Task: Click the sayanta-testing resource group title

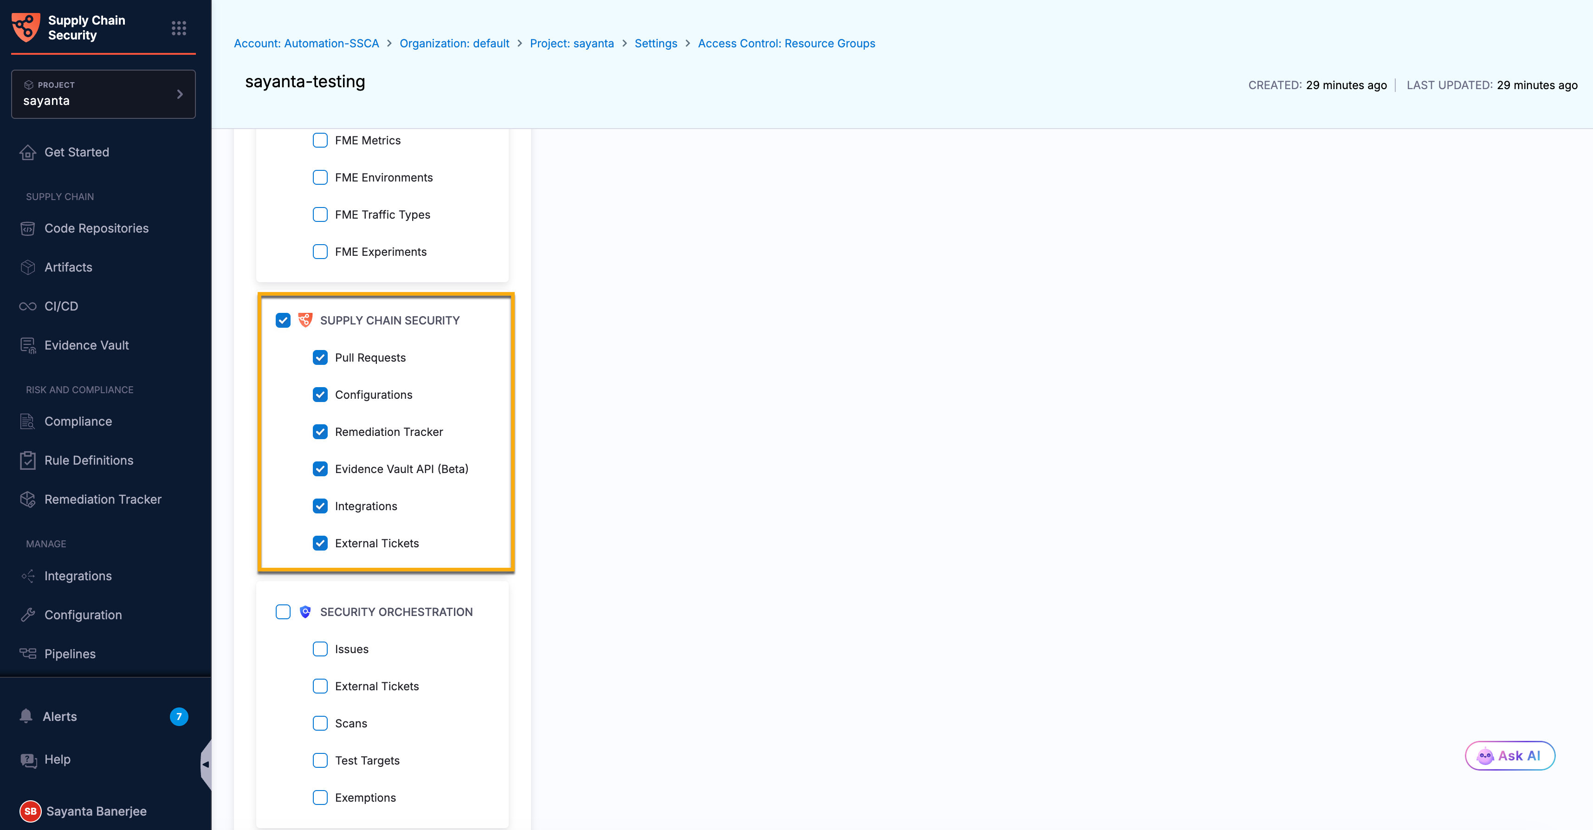Action: 305,82
